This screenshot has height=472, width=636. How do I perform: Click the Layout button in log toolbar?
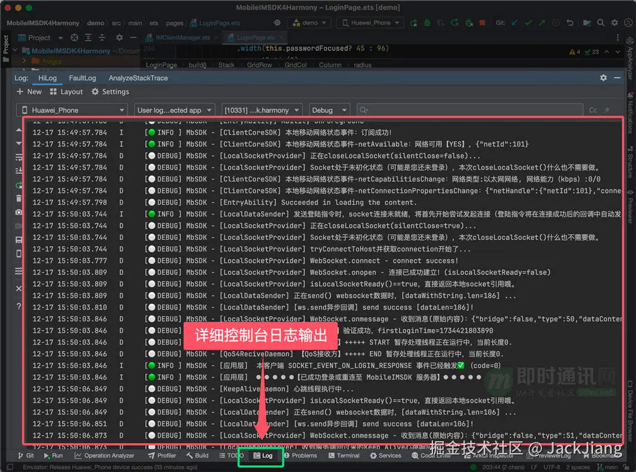pos(66,92)
